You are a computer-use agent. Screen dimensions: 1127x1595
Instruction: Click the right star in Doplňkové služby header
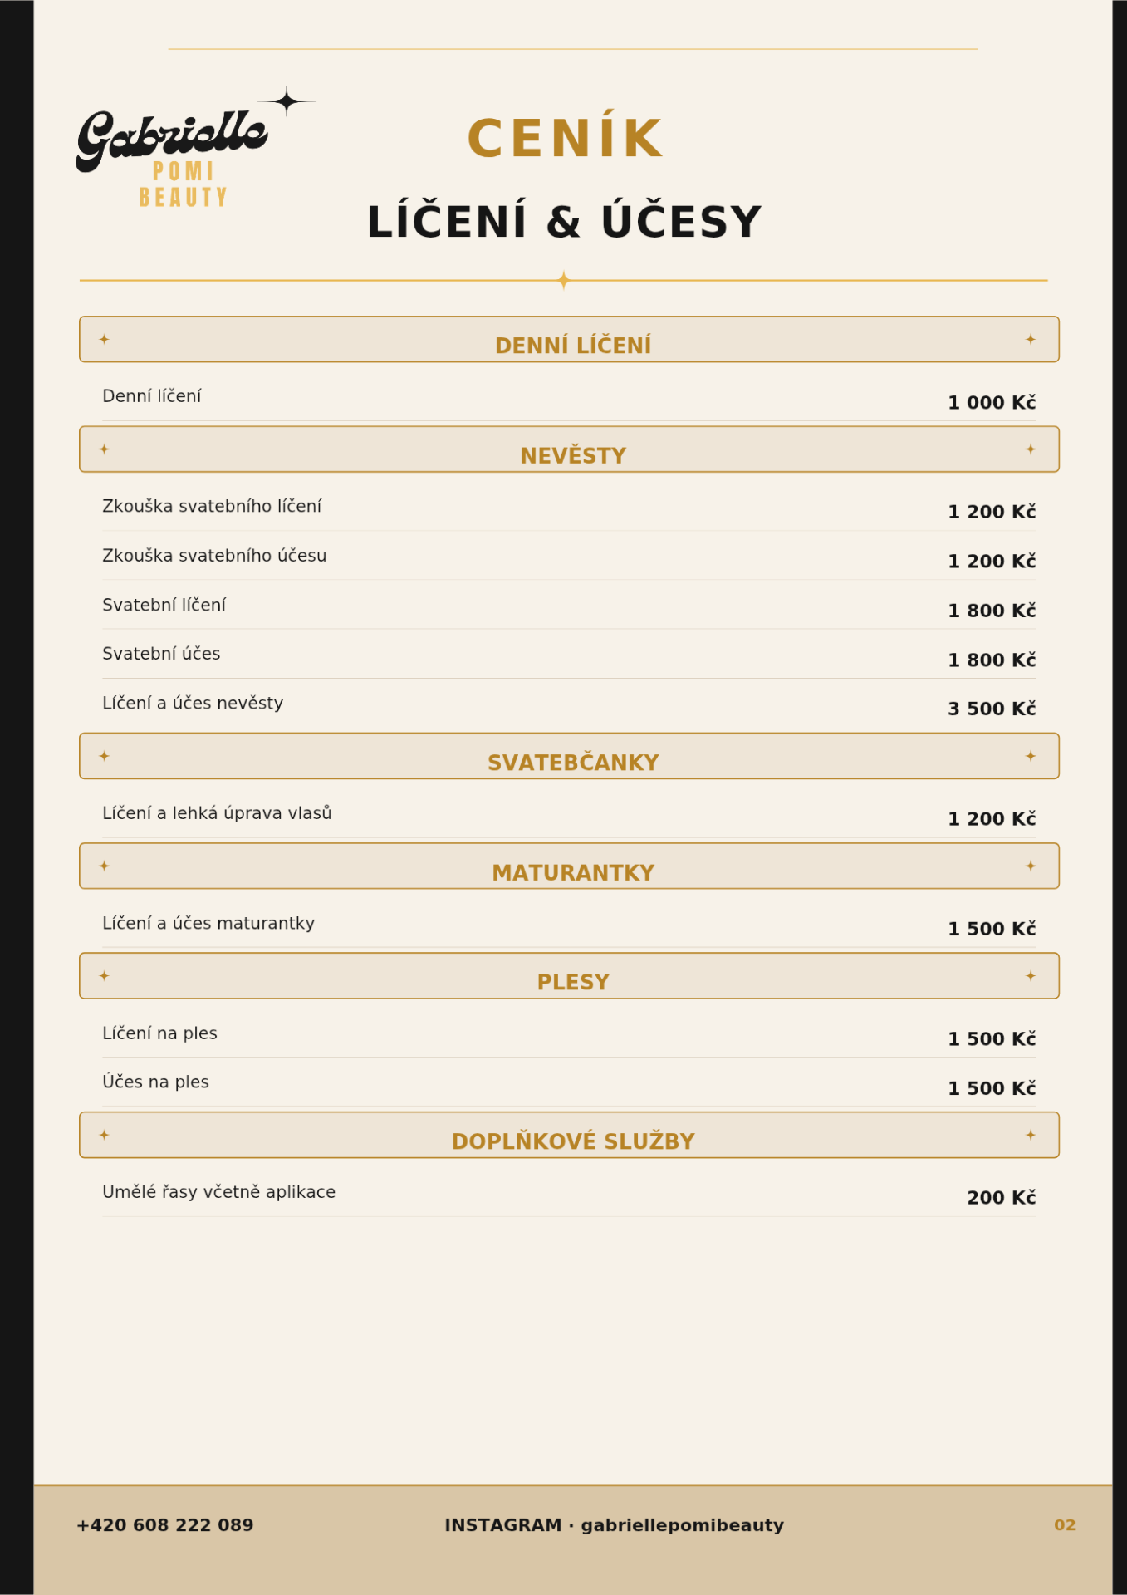pos(1030,1135)
